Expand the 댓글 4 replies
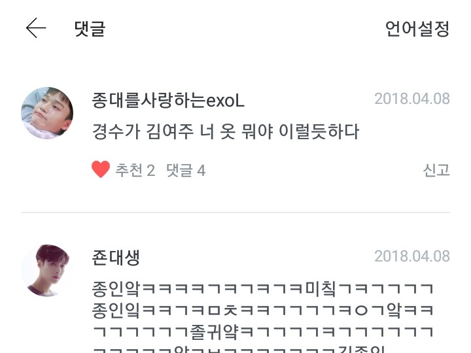 point(186,170)
